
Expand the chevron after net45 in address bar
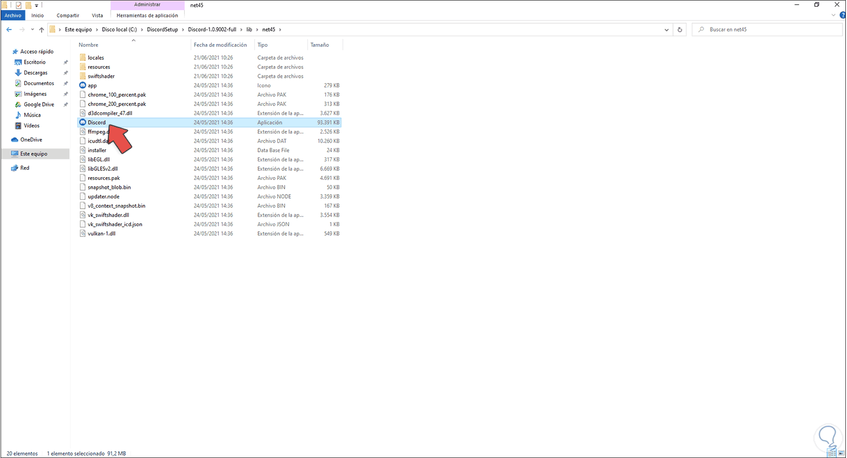click(x=280, y=29)
